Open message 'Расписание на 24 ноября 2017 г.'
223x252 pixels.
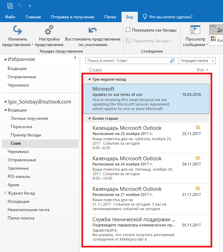pyautogui.click(x=146, y=168)
